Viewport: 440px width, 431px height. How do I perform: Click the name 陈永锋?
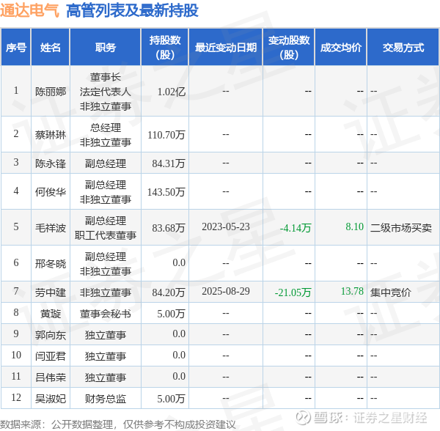point(51,163)
